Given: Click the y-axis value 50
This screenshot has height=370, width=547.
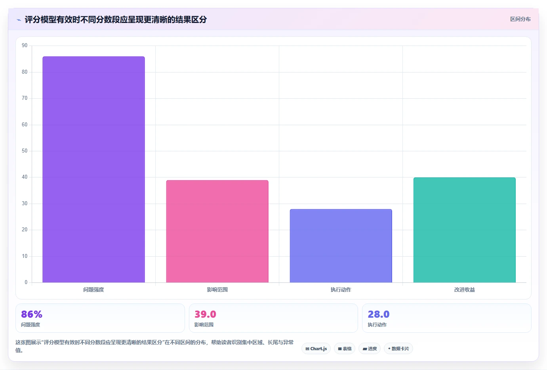Looking at the screenshot, I should pos(25,151).
